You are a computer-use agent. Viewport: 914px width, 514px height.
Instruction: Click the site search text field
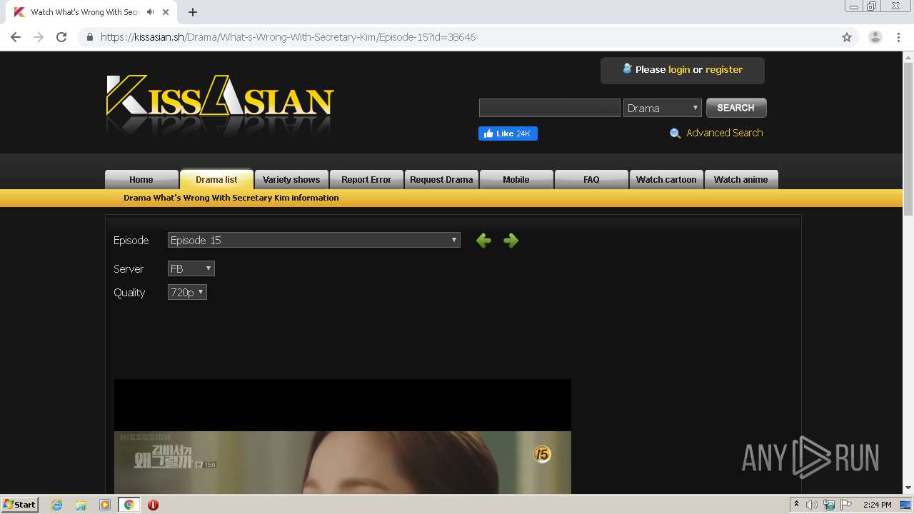coord(550,108)
